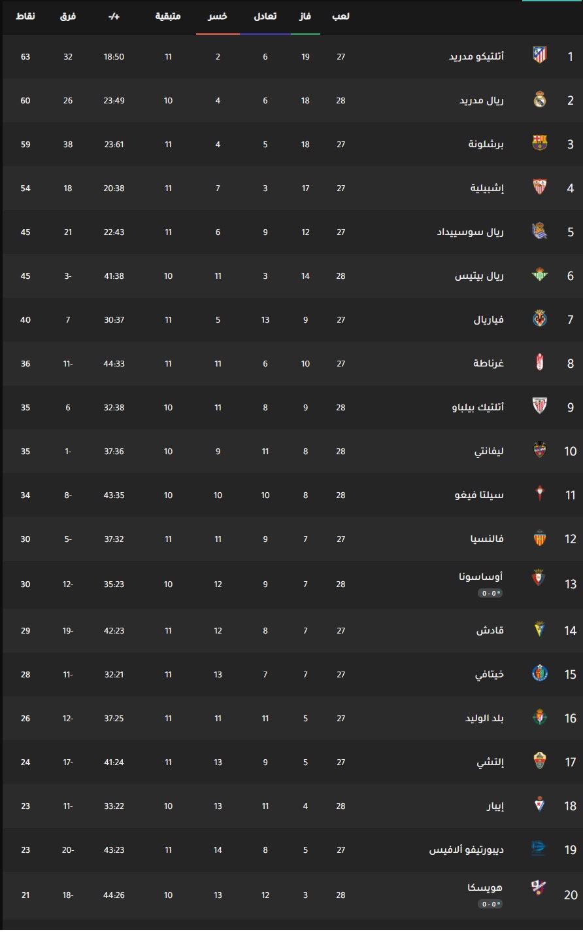Click the Real Sociedad crest icon
The width and height of the screenshot is (583, 932).
click(539, 232)
